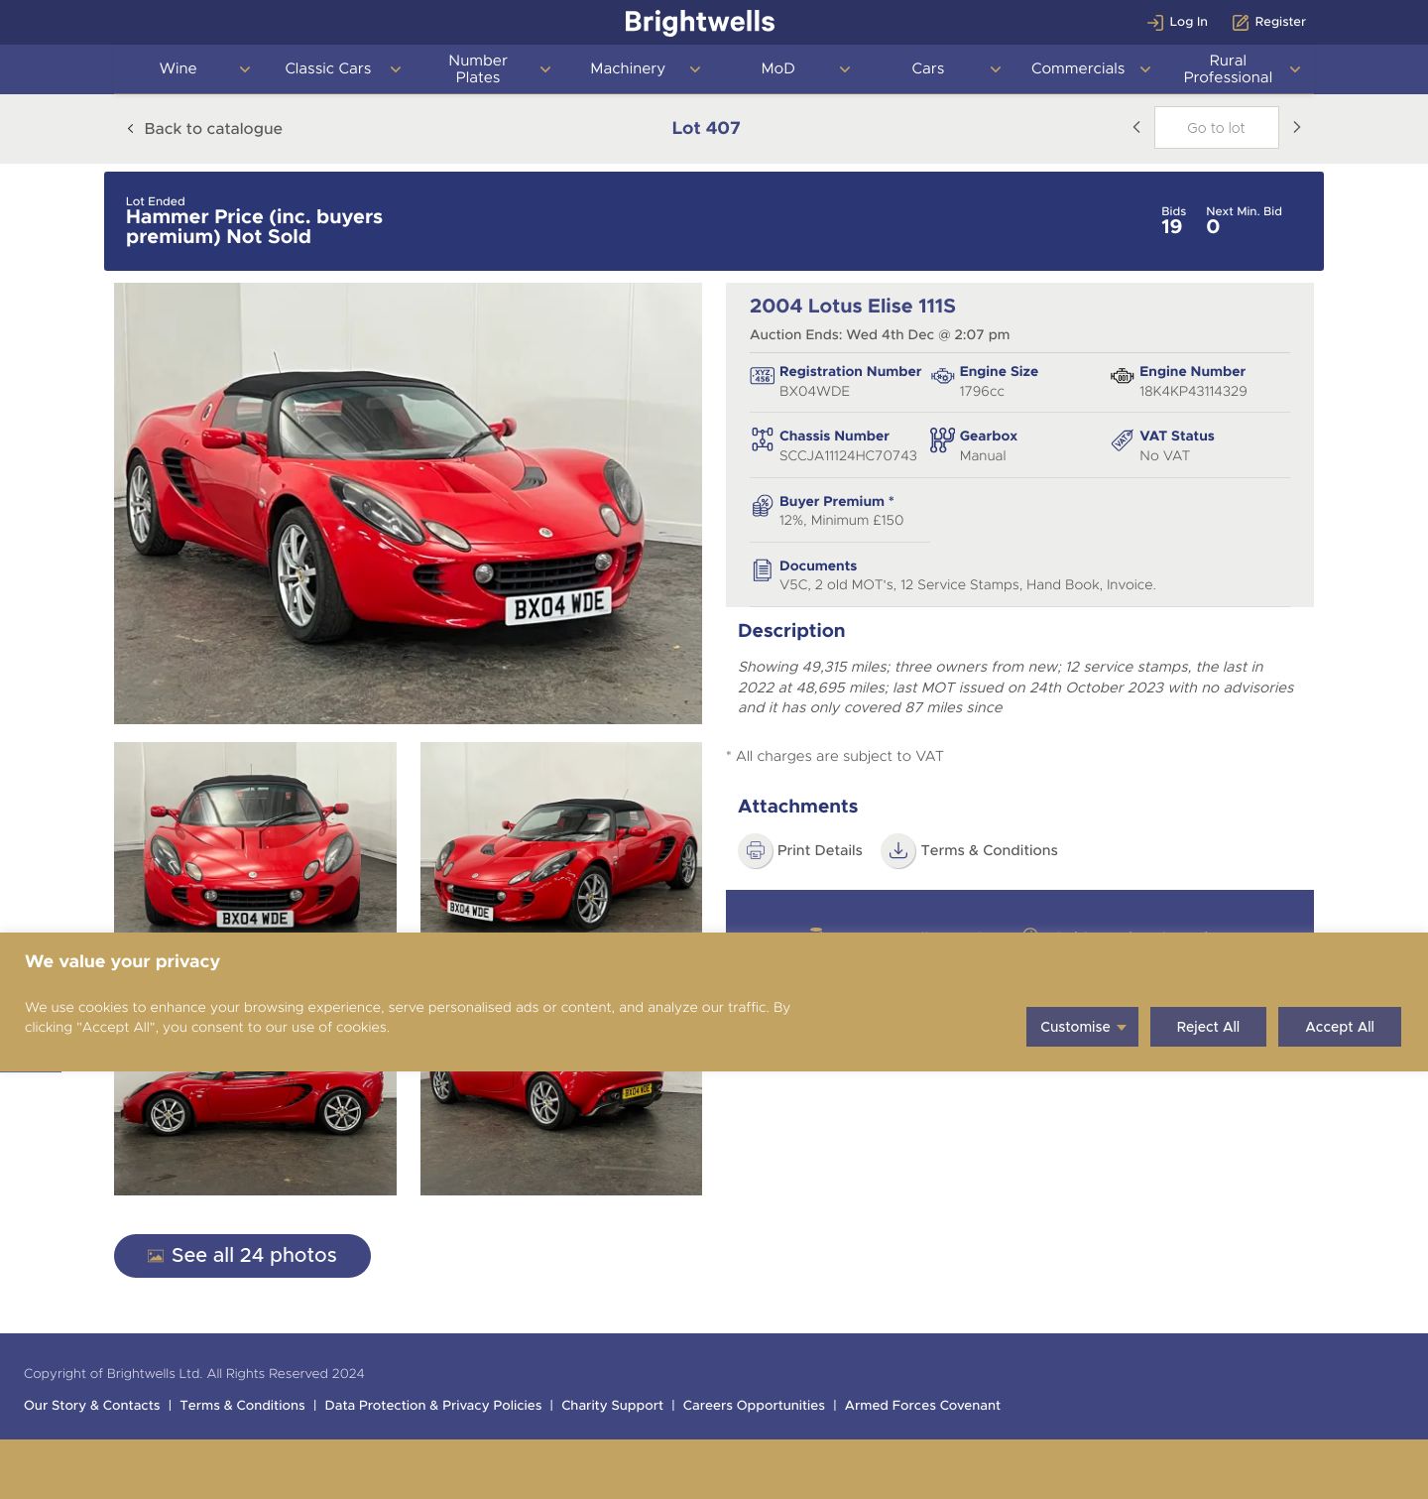Image resolution: width=1428 pixels, height=1499 pixels.
Task: Open the MoD menu item
Action: (x=778, y=68)
